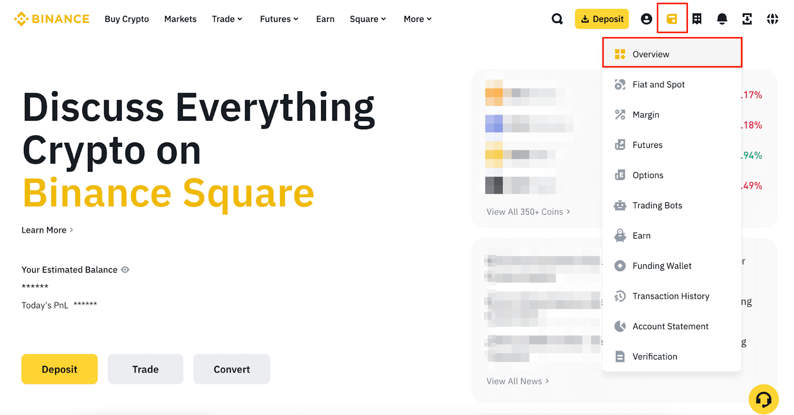Select Earn label in wallet menu
Viewport: 794px width, 415px height.
[x=641, y=236]
